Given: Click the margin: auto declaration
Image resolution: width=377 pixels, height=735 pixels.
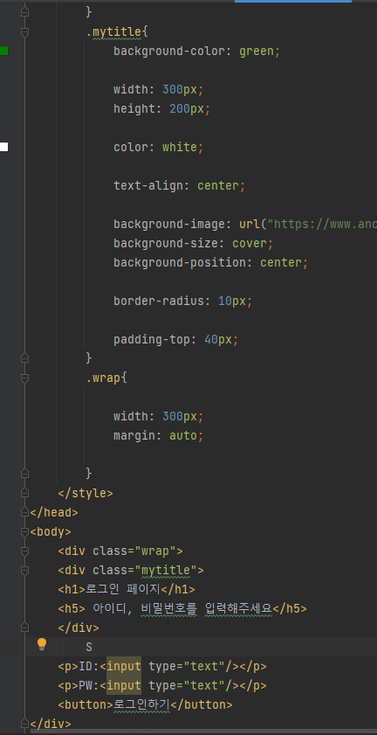Looking at the screenshot, I should point(159,435).
